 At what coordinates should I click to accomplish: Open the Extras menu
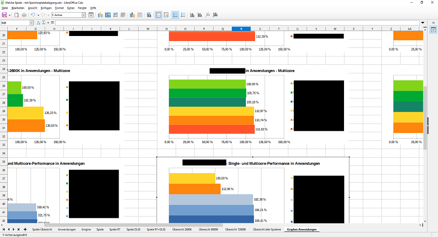(71, 8)
